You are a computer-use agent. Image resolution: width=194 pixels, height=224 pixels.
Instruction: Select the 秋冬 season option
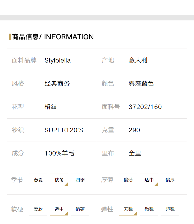tap(59, 180)
